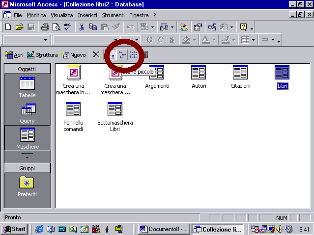This screenshot has width=314, height=235.
Task: Click the Undo arrow icon
Action: pos(130,27)
